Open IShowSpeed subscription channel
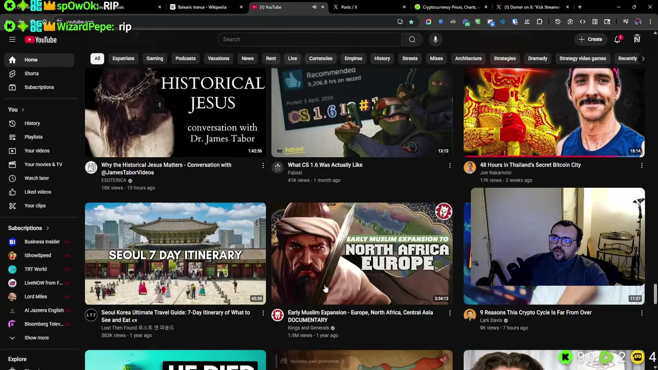The image size is (658, 370). click(x=39, y=255)
